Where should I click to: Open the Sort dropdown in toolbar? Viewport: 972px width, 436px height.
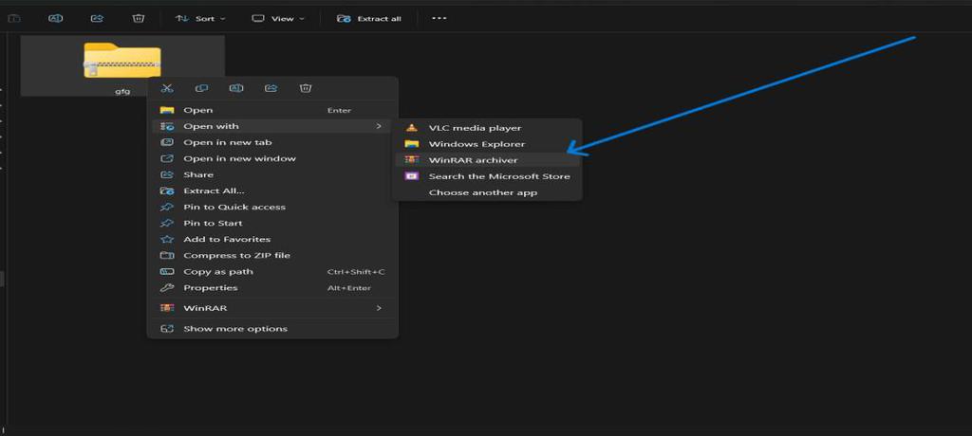pos(200,19)
